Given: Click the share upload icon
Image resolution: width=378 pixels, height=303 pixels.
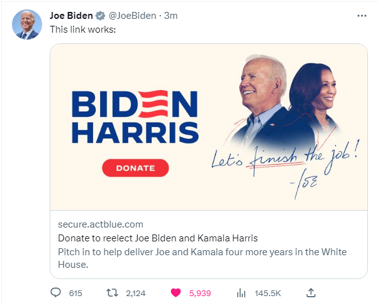Looking at the screenshot, I should [x=311, y=293].
